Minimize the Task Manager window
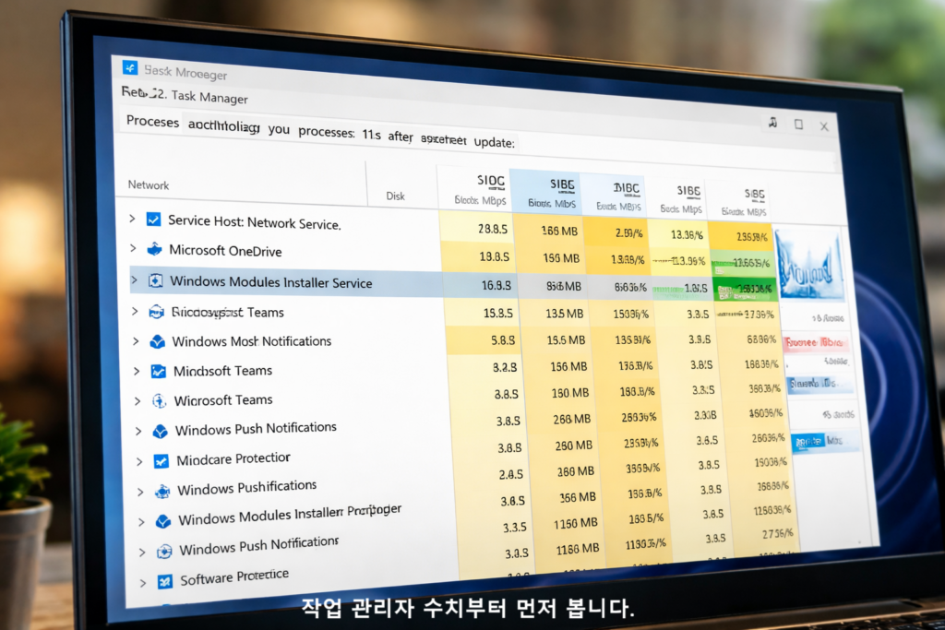This screenshot has height=630, width=945. (x=772, y=123)
